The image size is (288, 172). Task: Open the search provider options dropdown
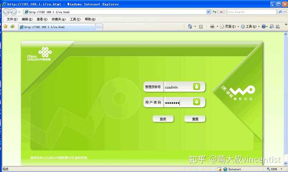coord(285,12)
